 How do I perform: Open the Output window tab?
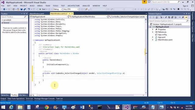point(3,99)
